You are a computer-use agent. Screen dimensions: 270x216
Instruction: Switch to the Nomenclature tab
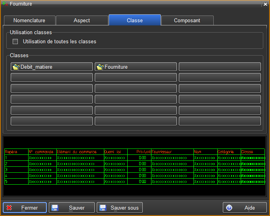(x=29, y=20)
